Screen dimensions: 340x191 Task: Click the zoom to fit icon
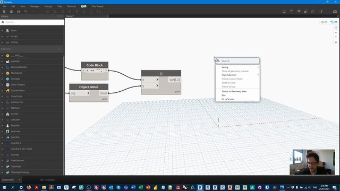pyautogui.click(x=336, y=28)
